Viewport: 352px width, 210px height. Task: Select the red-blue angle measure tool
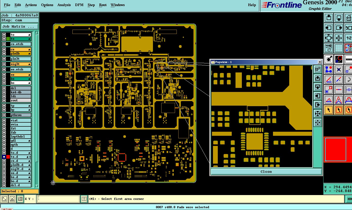coord(329,80)
